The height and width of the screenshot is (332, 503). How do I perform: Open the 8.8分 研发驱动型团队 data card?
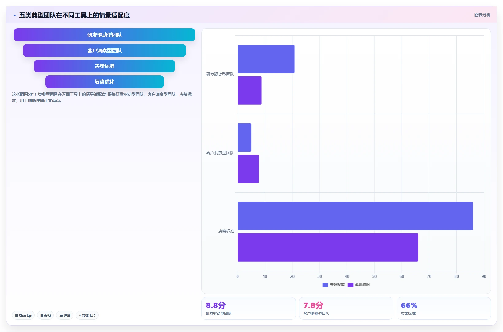248,308
